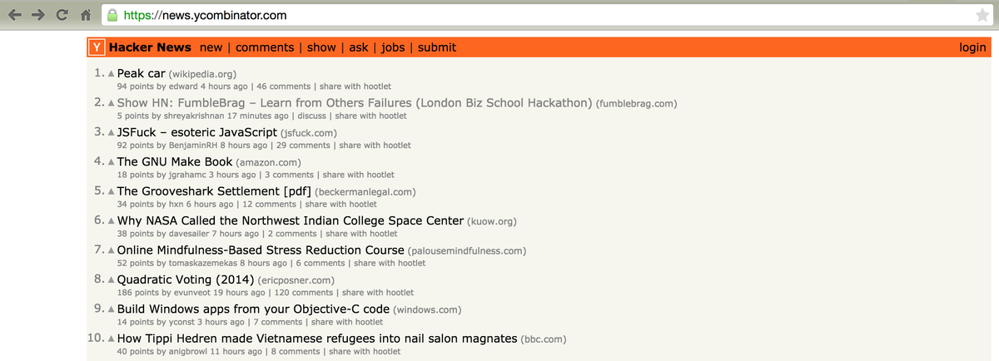Upvote the Quadratic Voting story
This screenshot has height=361, width=999.
[x=111, y=280]
